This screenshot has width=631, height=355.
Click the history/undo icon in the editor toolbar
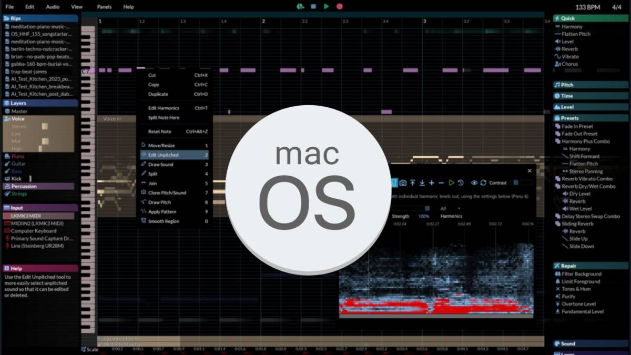461,182
